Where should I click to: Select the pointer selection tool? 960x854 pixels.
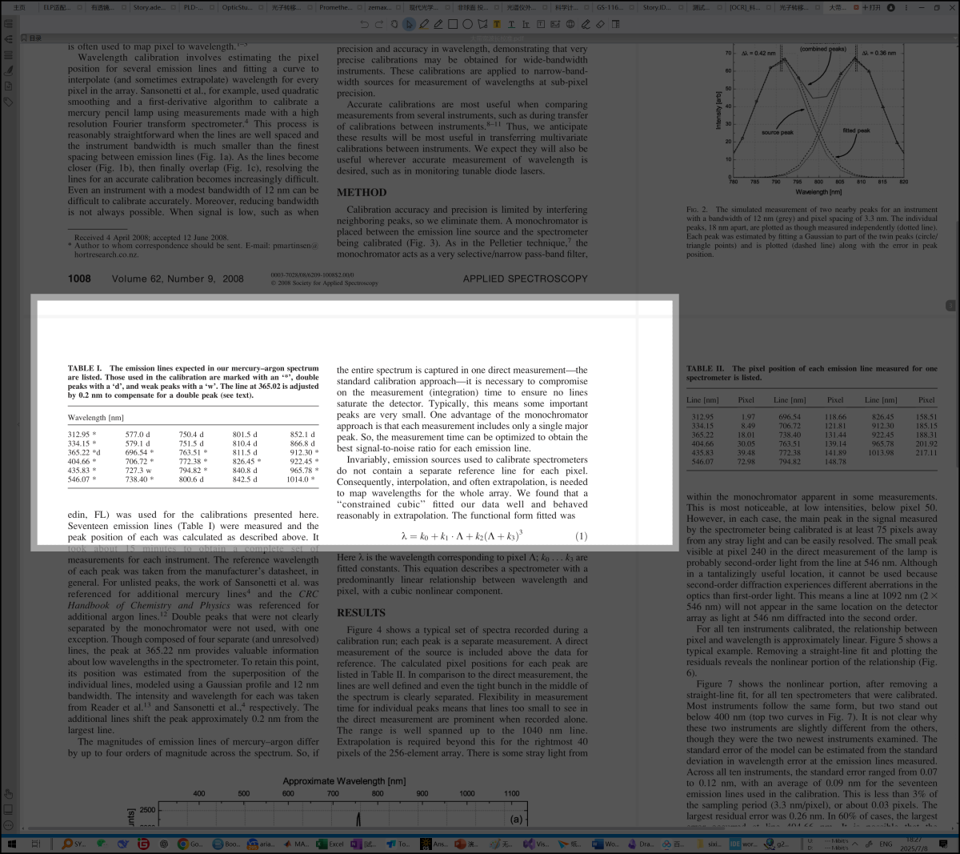[409, 24]
